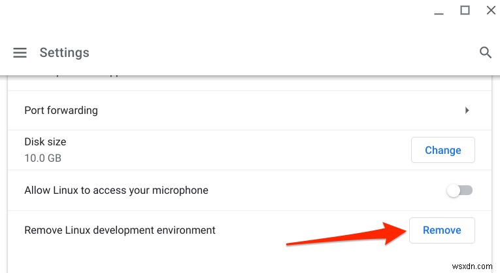
Task: Click "Remove Linux development environment" label
Action: (x=120, y=230)
